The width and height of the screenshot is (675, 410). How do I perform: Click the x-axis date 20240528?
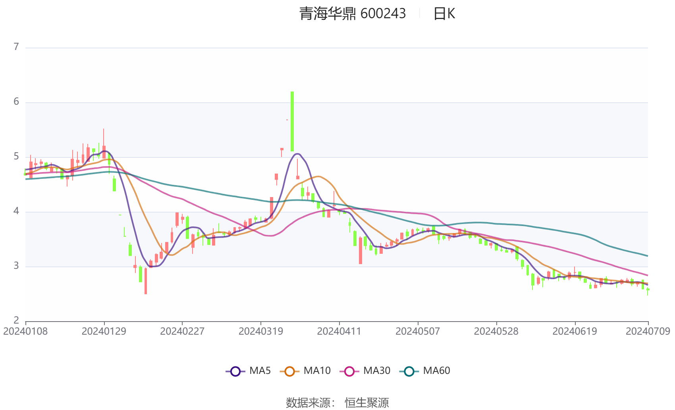pyautogui.click(x=496, y=331)
